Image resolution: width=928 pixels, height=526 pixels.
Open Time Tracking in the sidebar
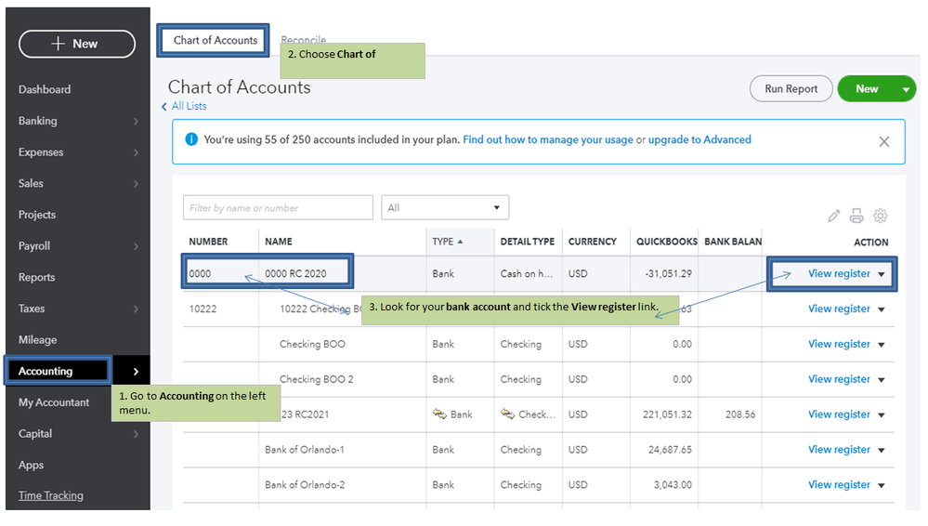click(x=51, y=495)
